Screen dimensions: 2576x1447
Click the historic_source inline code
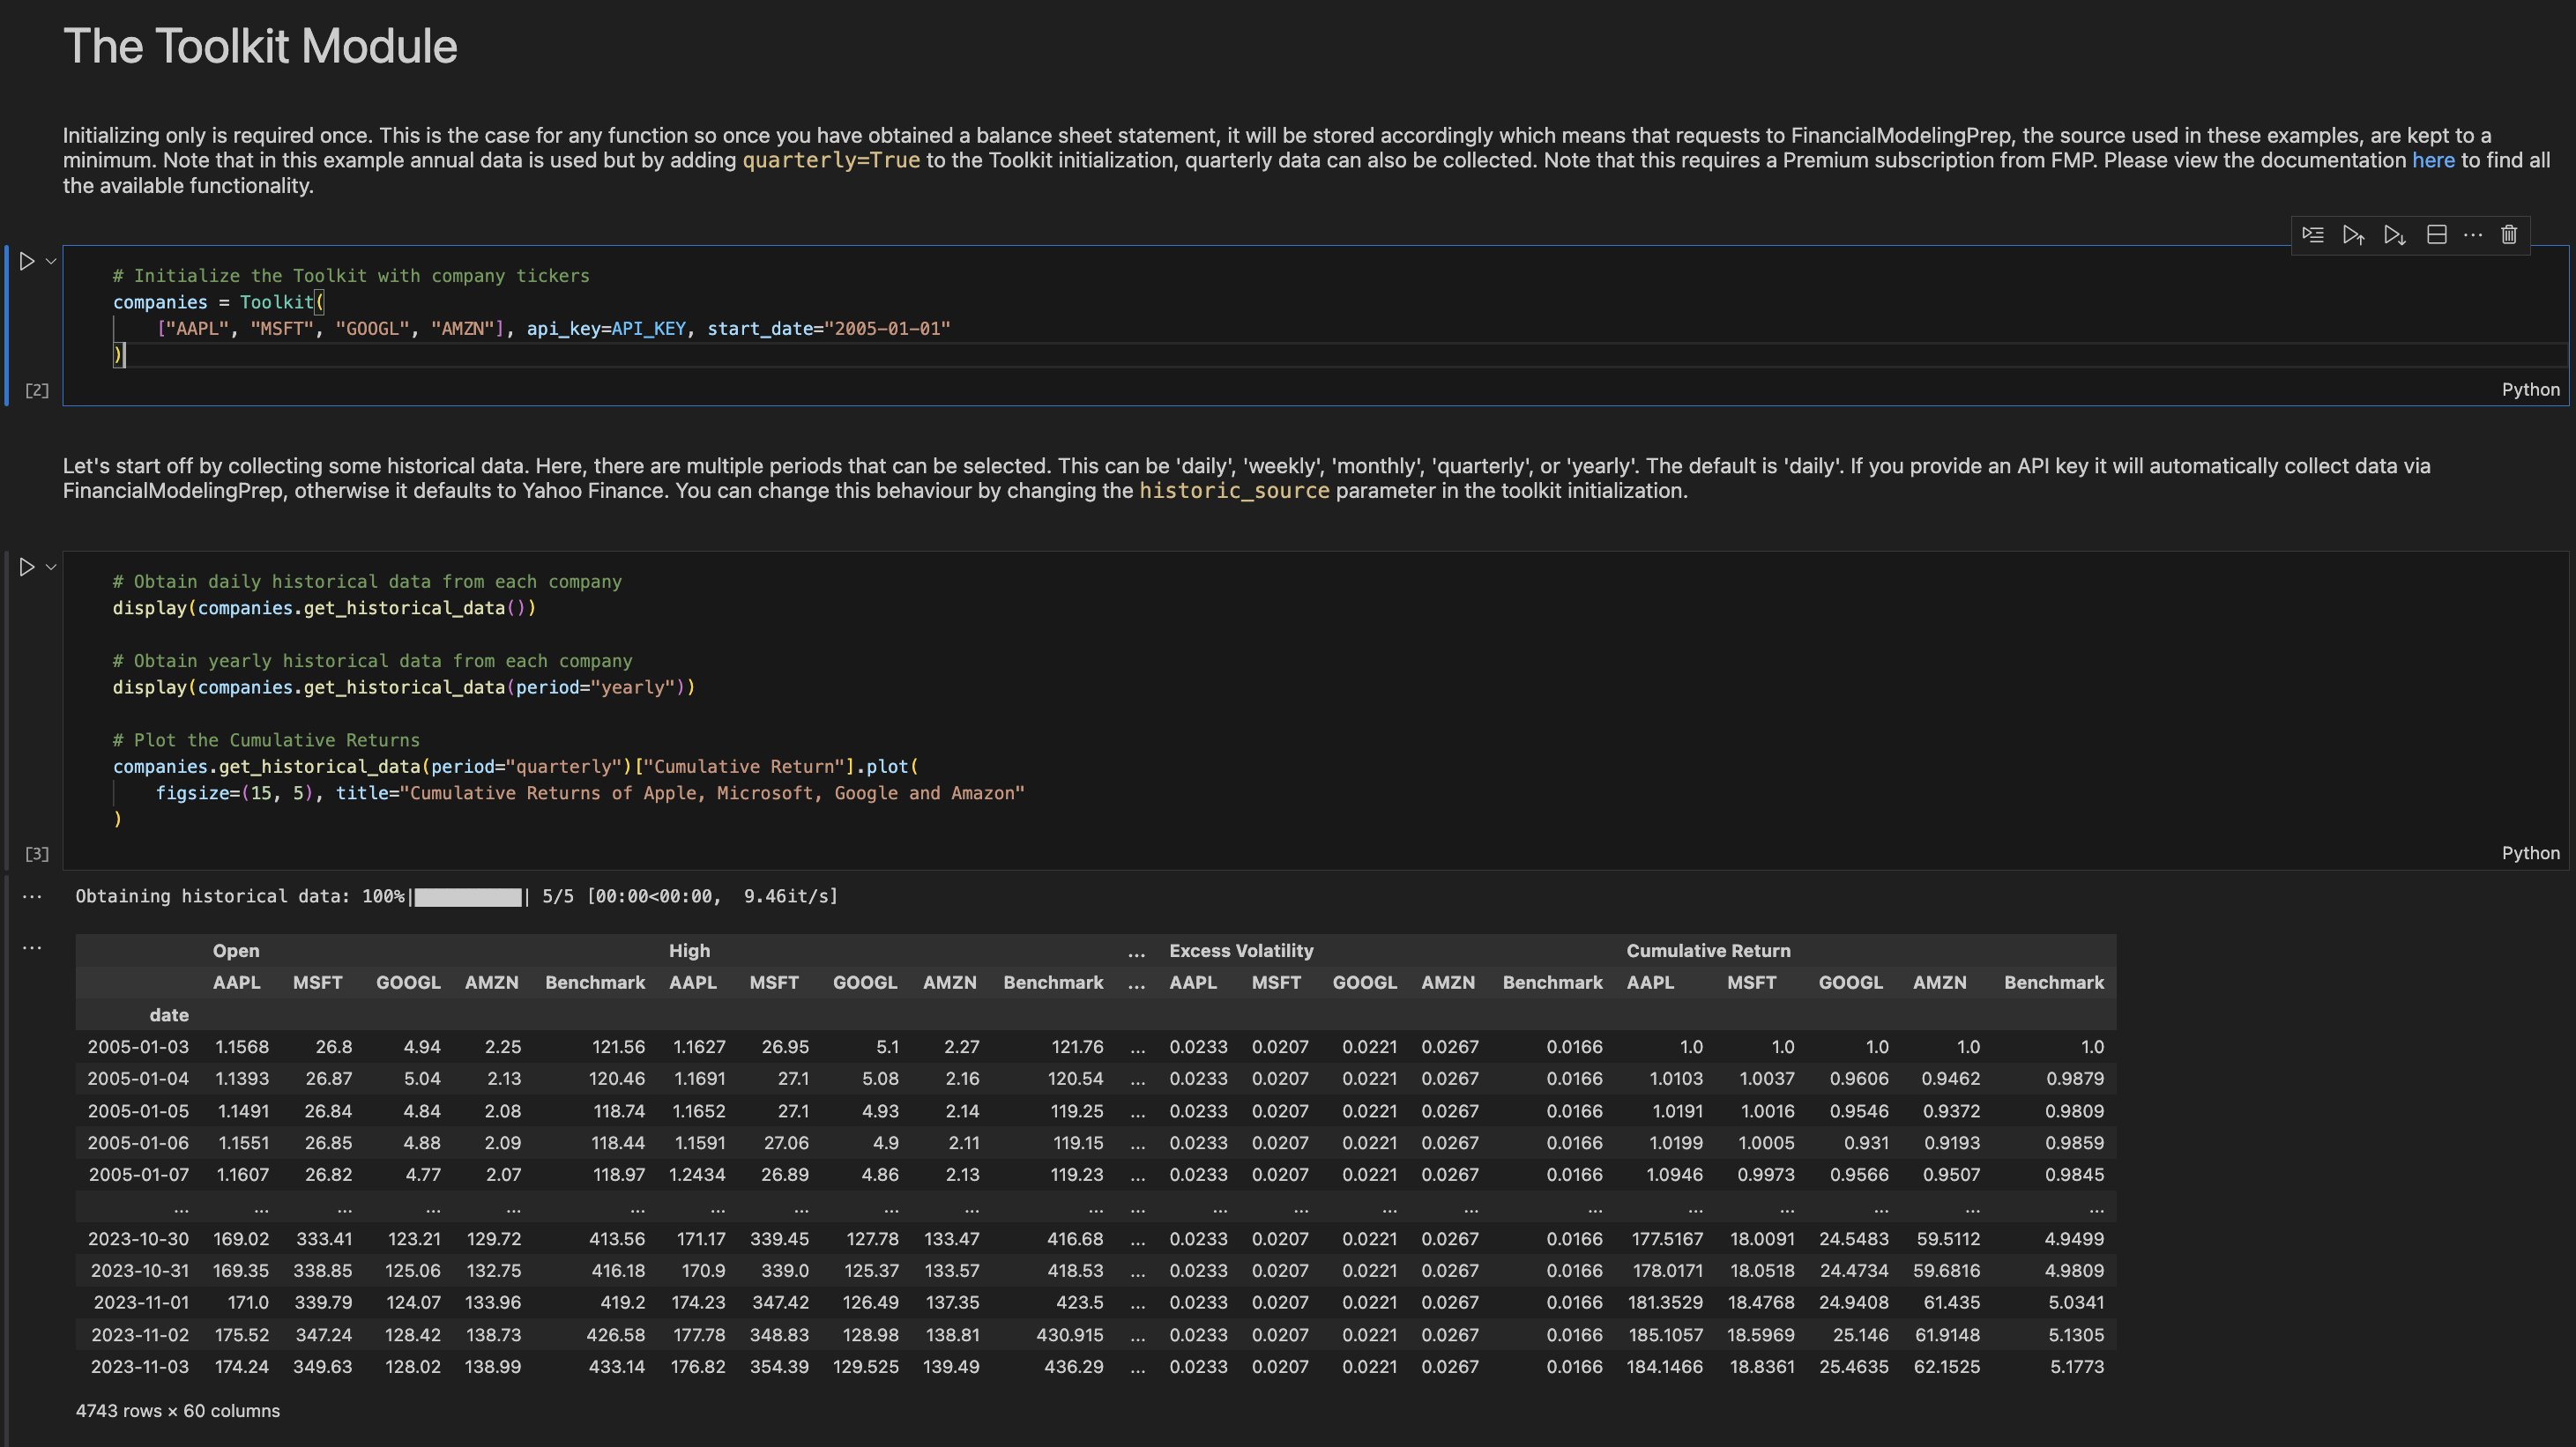click(1235, 491)
